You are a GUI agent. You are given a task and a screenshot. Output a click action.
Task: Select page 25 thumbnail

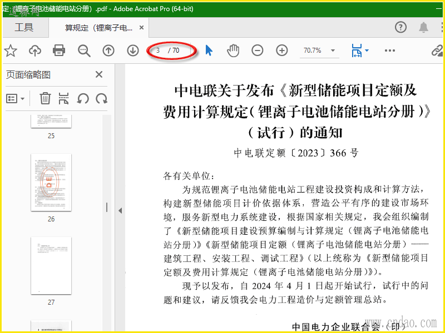[51, 122]
